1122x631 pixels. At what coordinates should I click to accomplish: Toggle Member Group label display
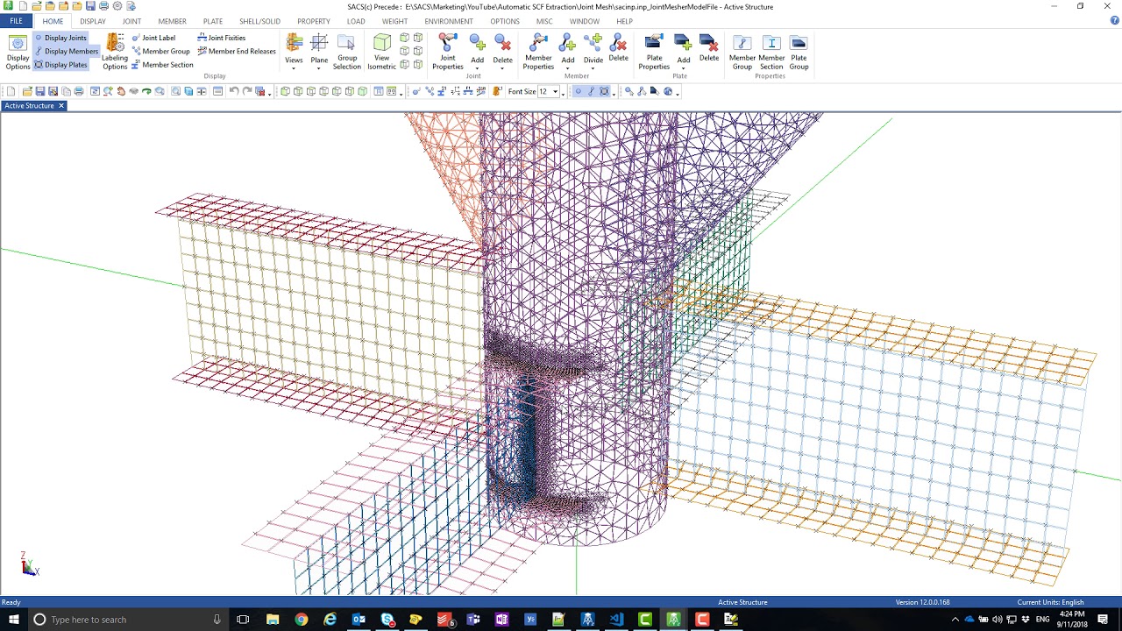point(161,51)
